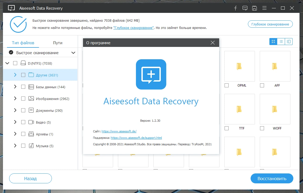Viewport: 303px width, 193px height.
Task: Expand the Другие category
Action: [x=15, y=75]
